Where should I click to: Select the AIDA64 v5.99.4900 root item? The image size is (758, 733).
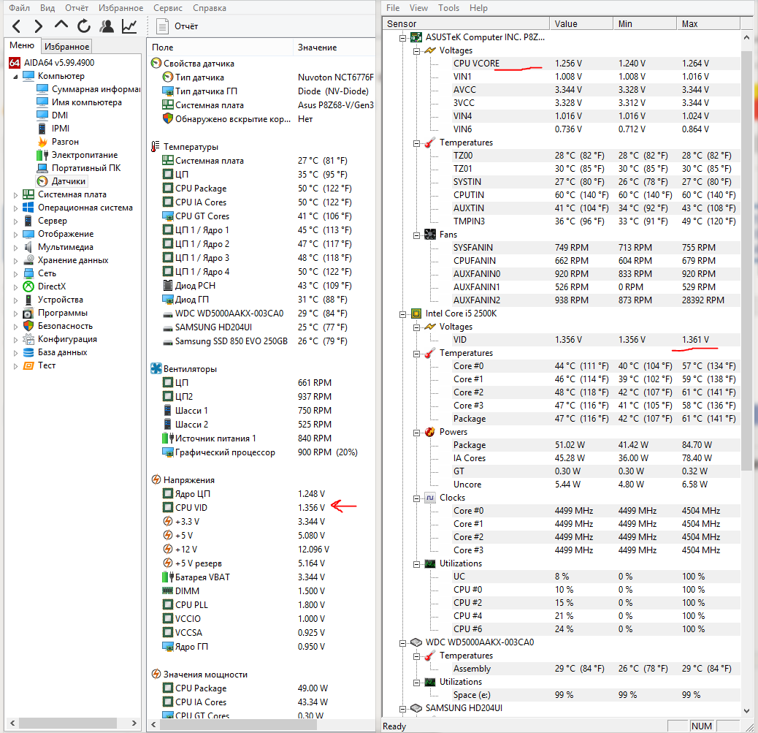[52, 62]
